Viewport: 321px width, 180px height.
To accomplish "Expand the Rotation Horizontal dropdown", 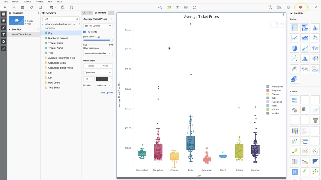I will [104, 85].
